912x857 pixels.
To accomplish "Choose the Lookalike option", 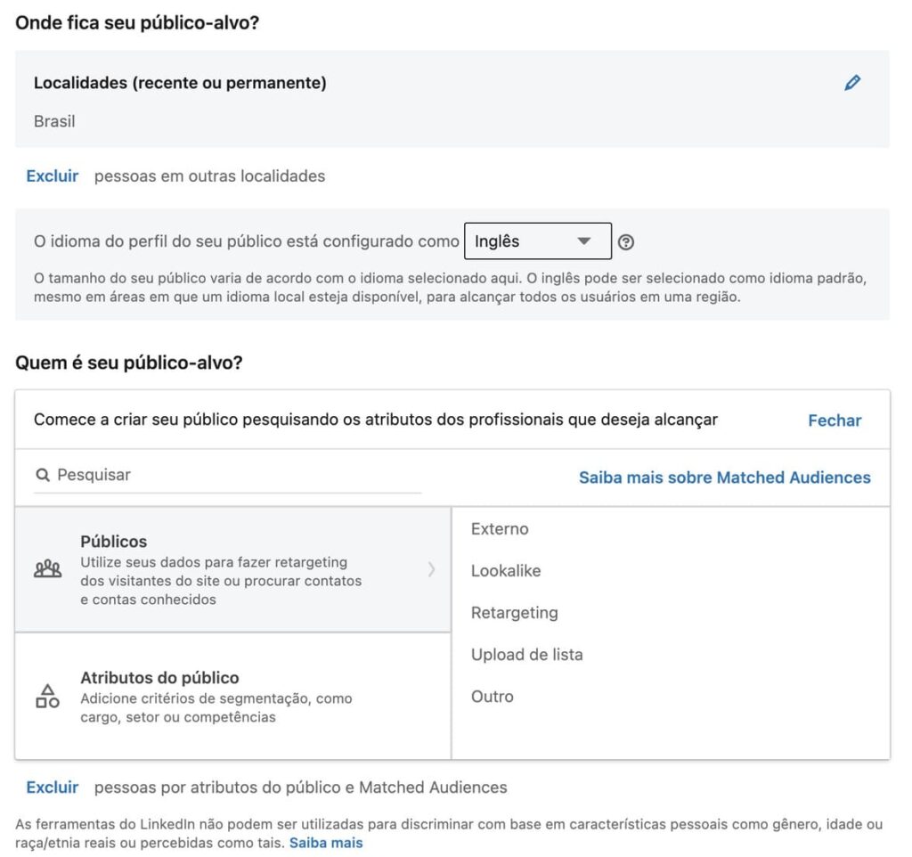I will coord(506,571).
